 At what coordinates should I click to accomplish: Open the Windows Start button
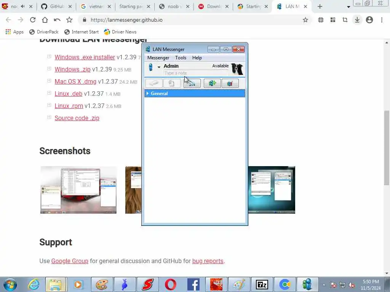point(10,284)
